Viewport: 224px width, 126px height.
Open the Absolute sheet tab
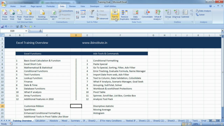pyautogui.click(x=54, y=121)
